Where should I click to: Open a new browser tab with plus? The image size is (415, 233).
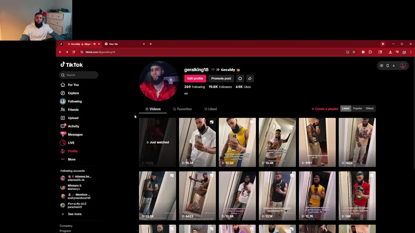(151, 44)
